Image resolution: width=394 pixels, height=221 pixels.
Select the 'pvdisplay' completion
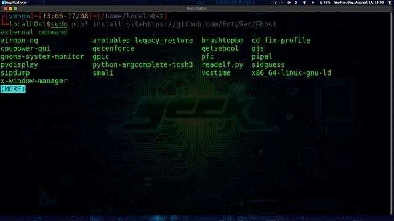coord(19,65)
